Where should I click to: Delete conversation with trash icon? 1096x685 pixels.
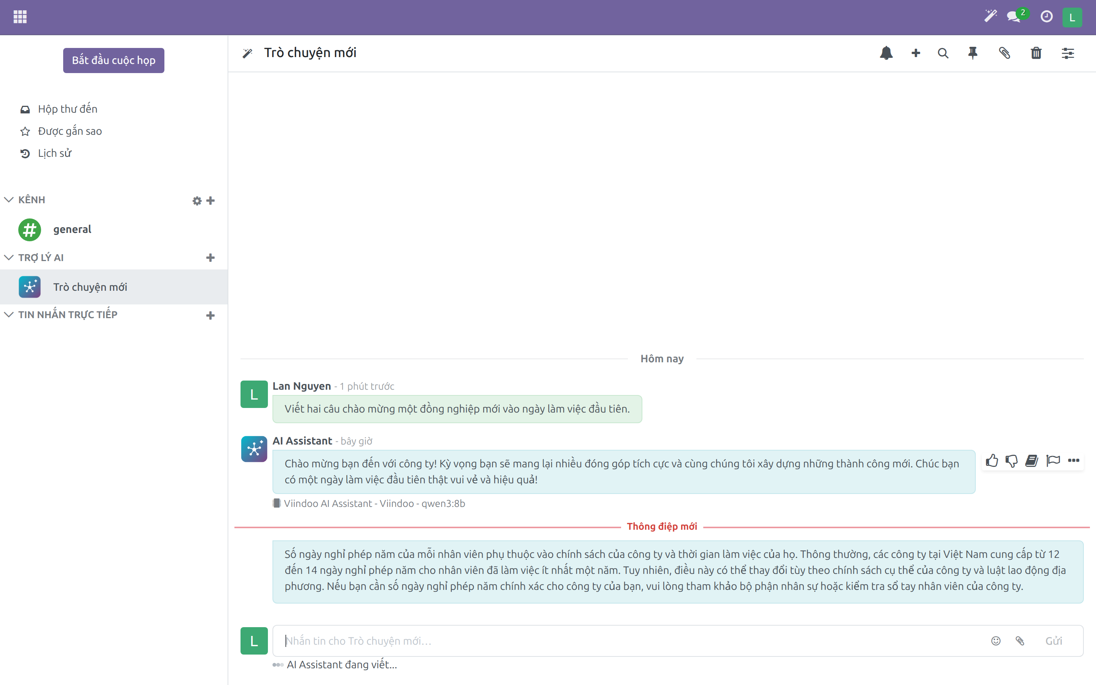click(x=1036, y=53)
